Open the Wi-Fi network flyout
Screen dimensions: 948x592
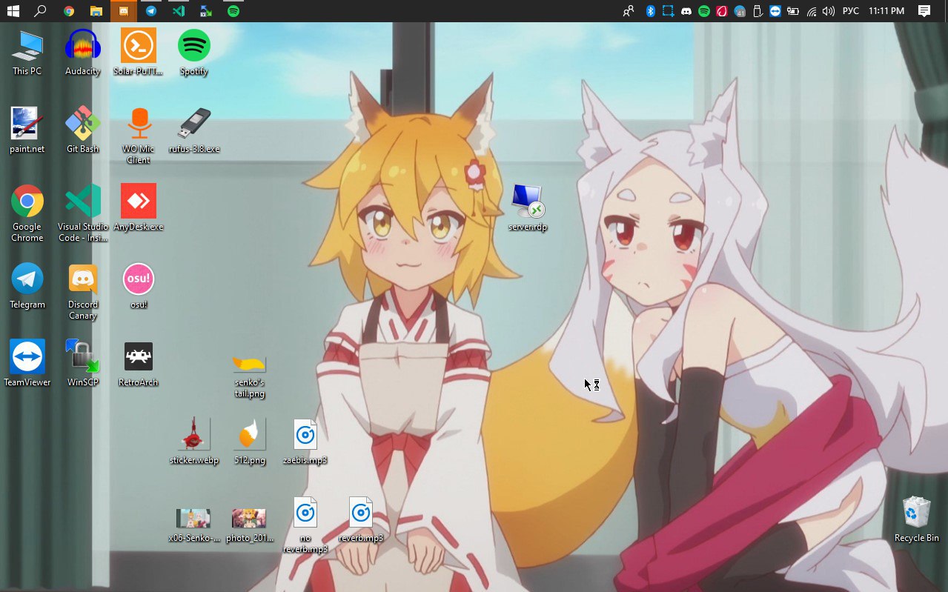812,11
